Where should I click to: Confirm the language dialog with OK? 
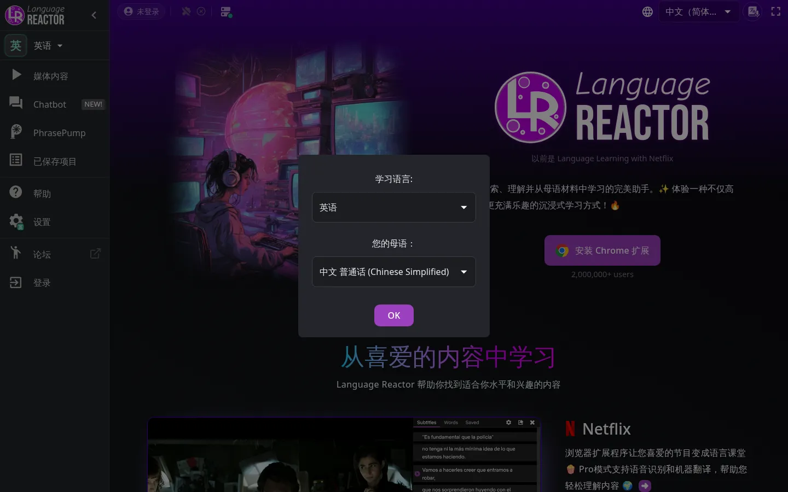[x=394, y=315]
